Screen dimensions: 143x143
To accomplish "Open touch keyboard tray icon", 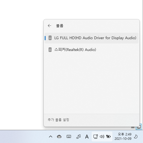I will click(69, 137).
